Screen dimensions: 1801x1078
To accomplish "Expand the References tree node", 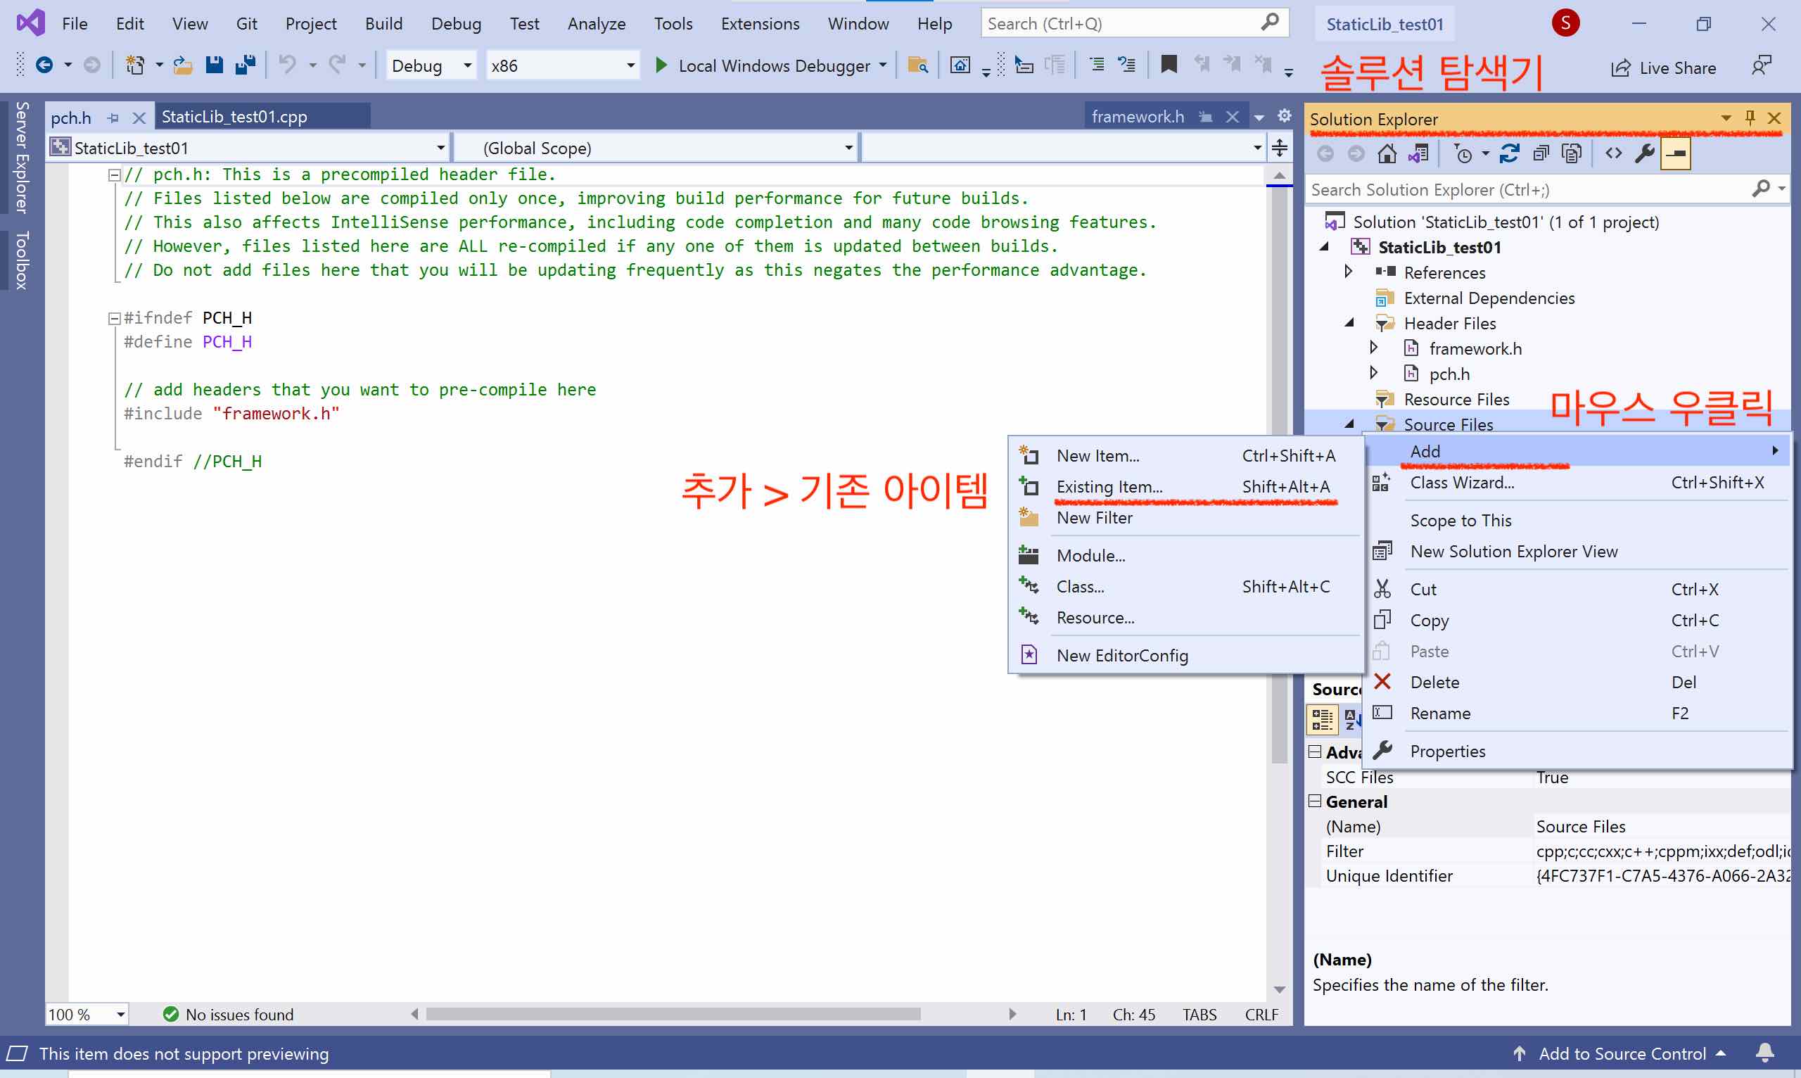I will tap(1349, 272).
